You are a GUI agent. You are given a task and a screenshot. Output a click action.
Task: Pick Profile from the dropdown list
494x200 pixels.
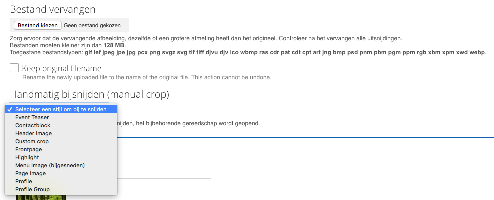tap(23, 181)
